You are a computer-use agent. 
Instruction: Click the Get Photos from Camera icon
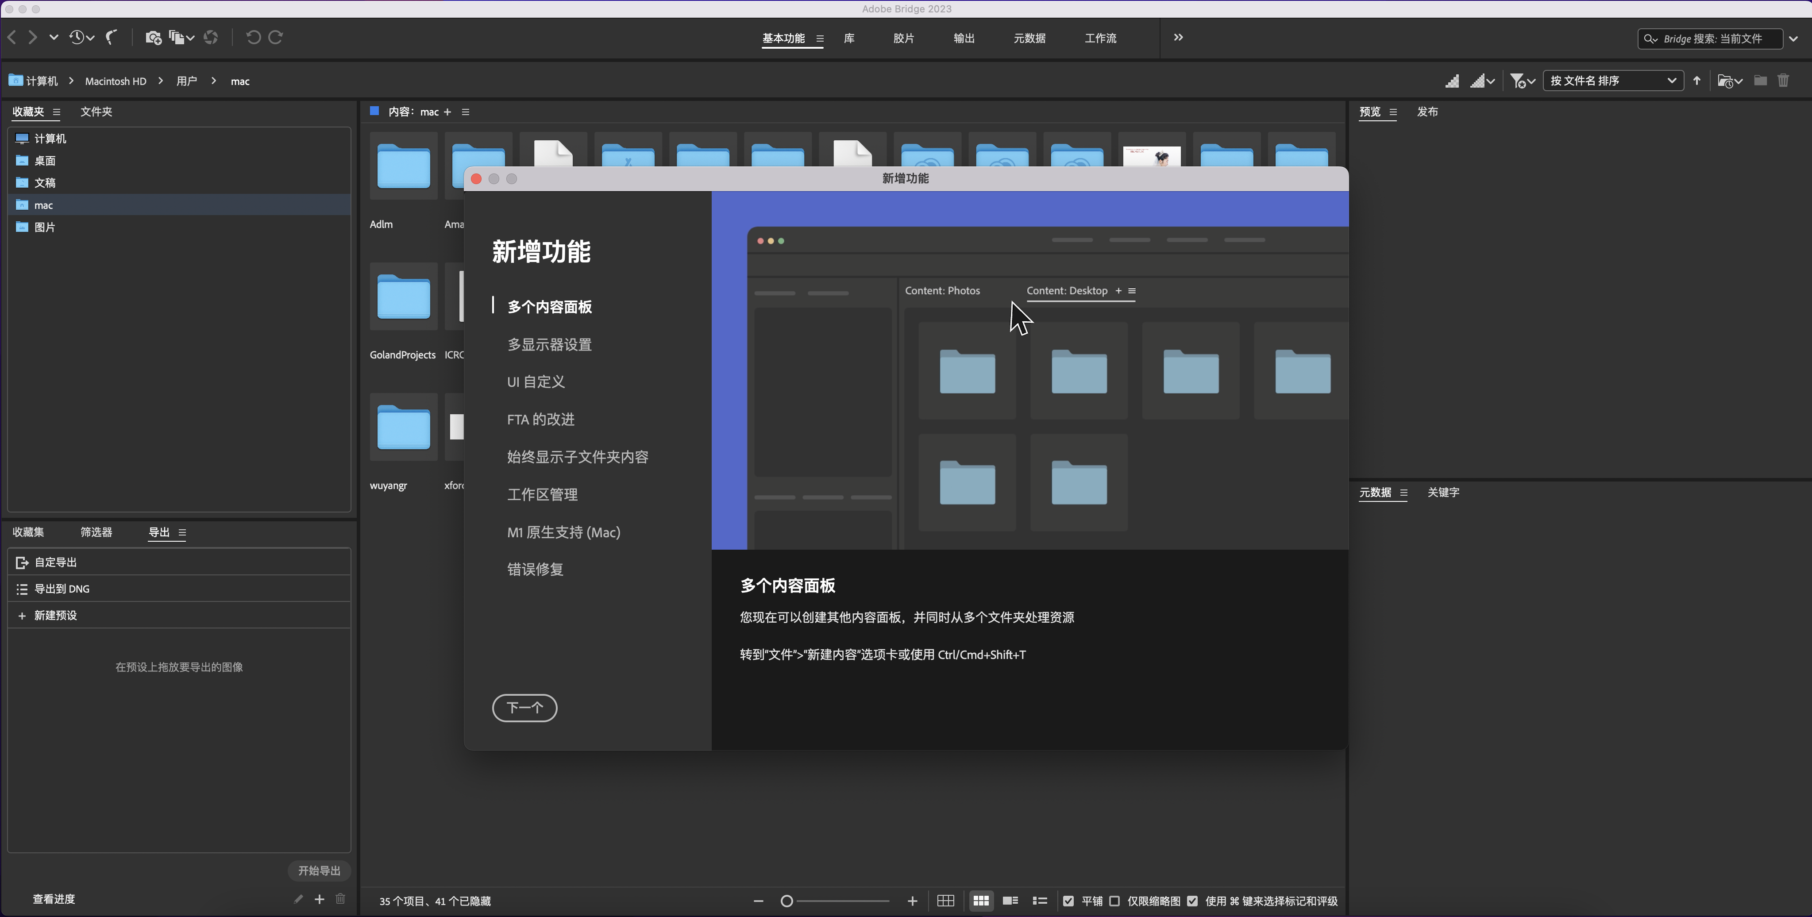(x=153, y=38)
